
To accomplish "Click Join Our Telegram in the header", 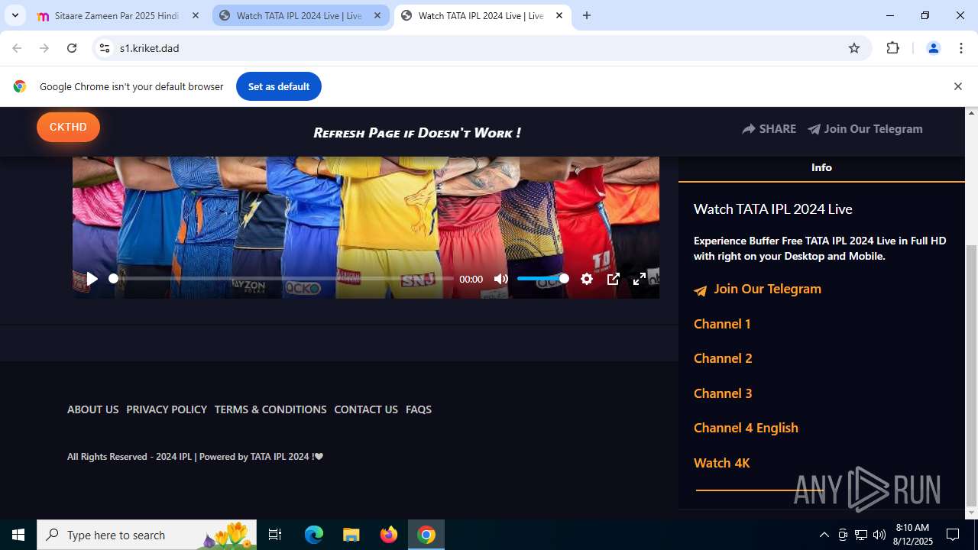I will (x=865, y=129).
